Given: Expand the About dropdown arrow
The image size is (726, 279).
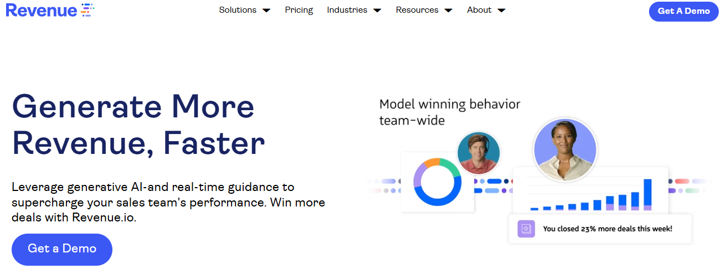Looking at the screenshot, I should pyautogui.click(x=501, y=11).
